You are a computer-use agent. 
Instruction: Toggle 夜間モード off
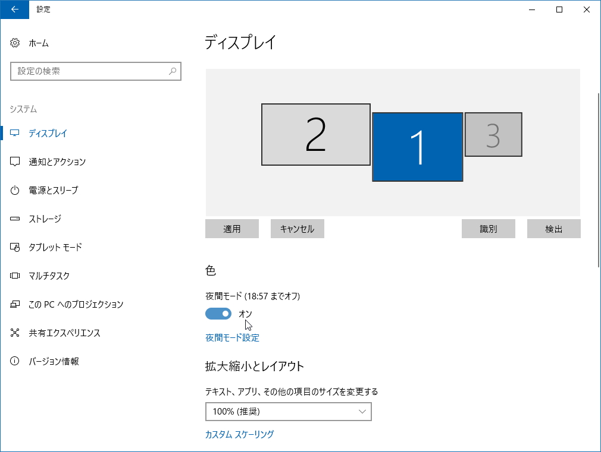click(x=218, y=313)
